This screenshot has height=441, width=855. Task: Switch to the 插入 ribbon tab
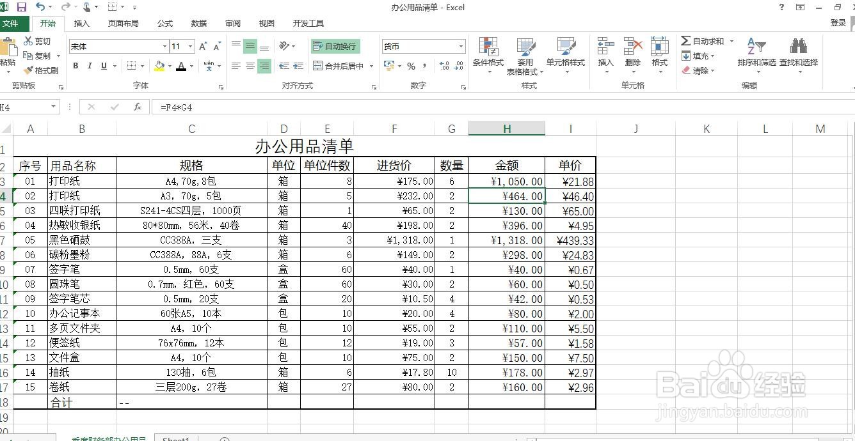[81, 23]
